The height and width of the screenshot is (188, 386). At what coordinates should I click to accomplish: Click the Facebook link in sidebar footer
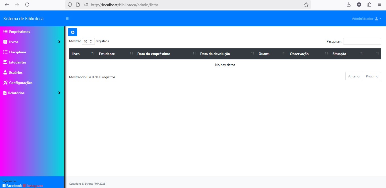tap(12, 186)
